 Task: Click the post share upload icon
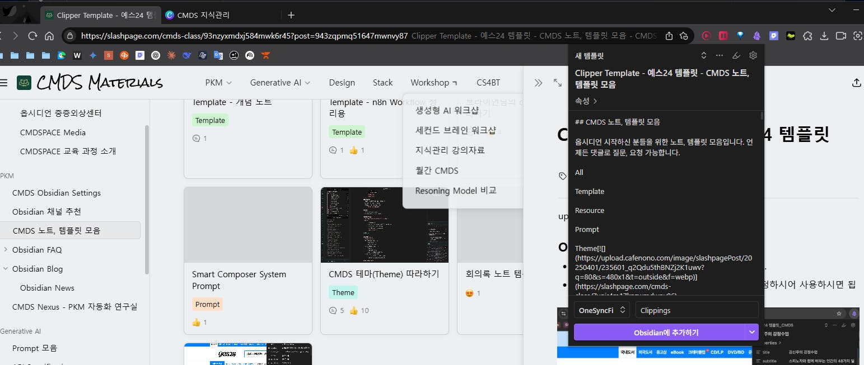tap(856, 83)
